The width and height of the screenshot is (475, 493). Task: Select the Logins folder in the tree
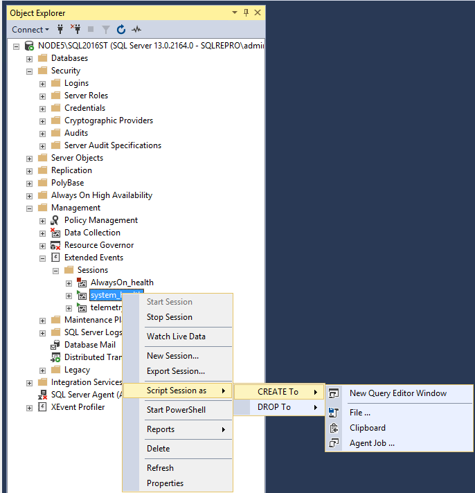76,83
